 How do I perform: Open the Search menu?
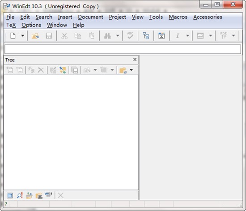pyautogui.click(x=44, y=17)
